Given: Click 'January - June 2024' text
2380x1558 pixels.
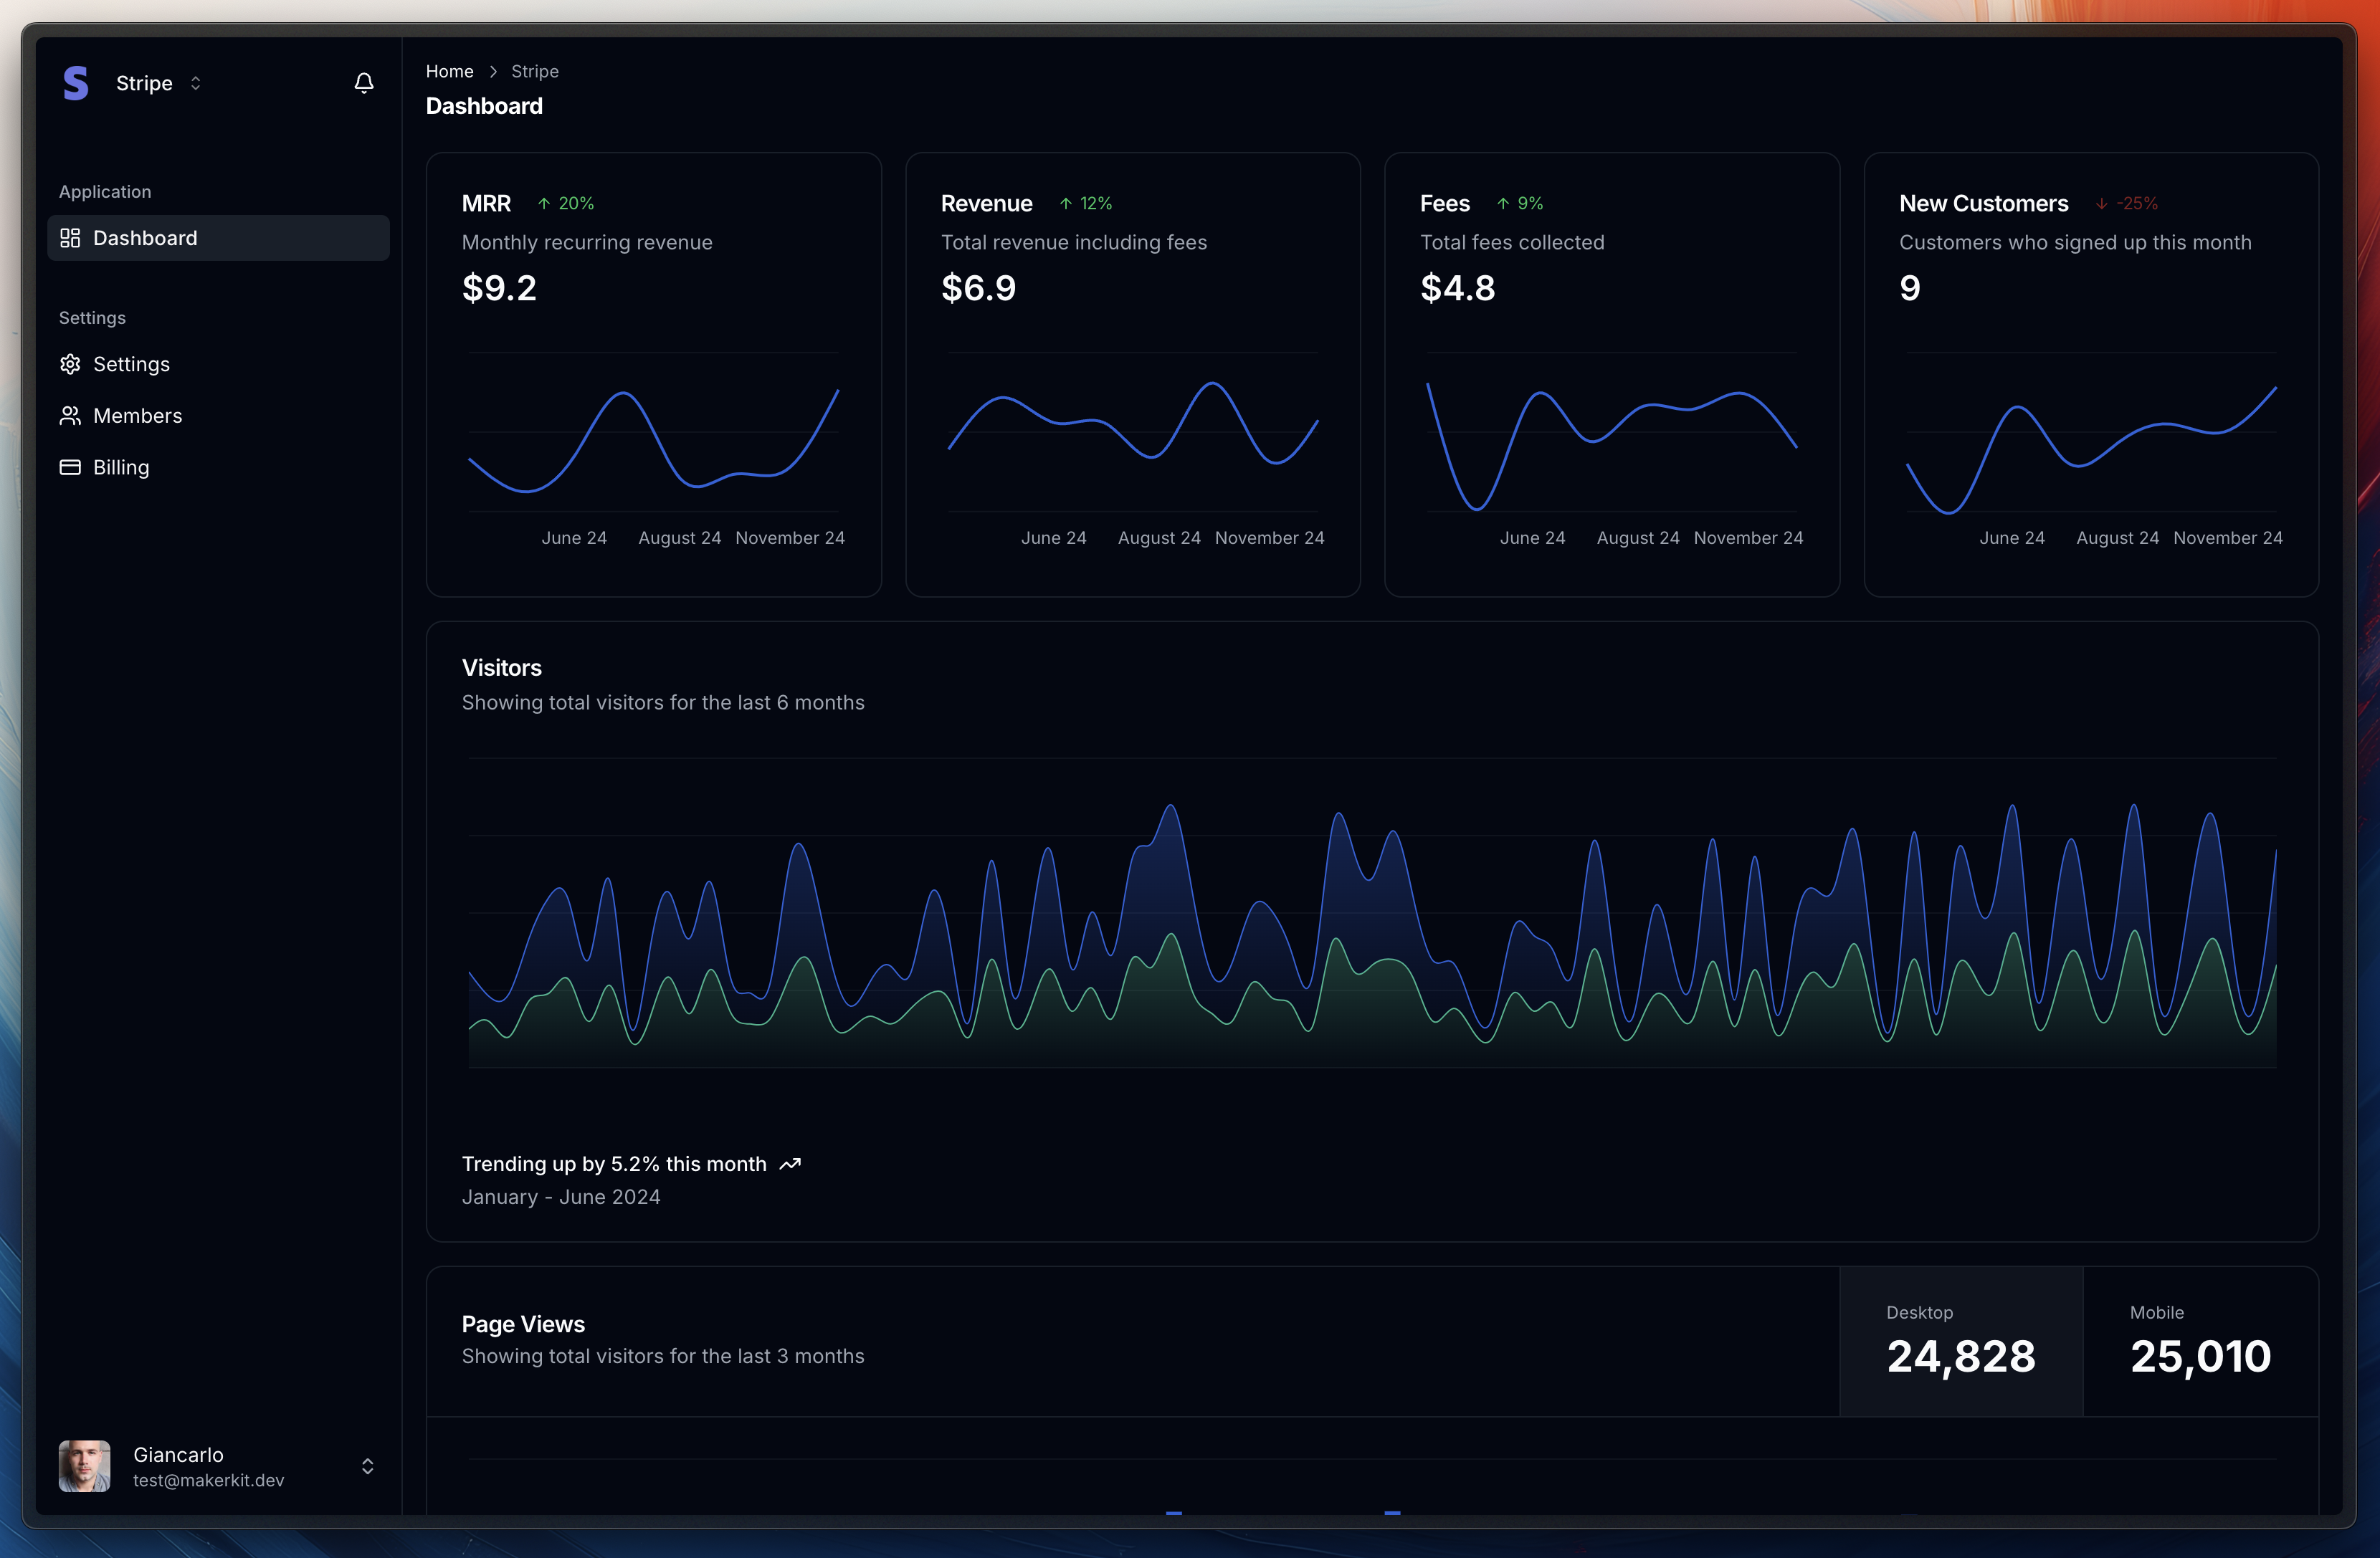Looking at the screenshot, I should [x=561, y=1197].
